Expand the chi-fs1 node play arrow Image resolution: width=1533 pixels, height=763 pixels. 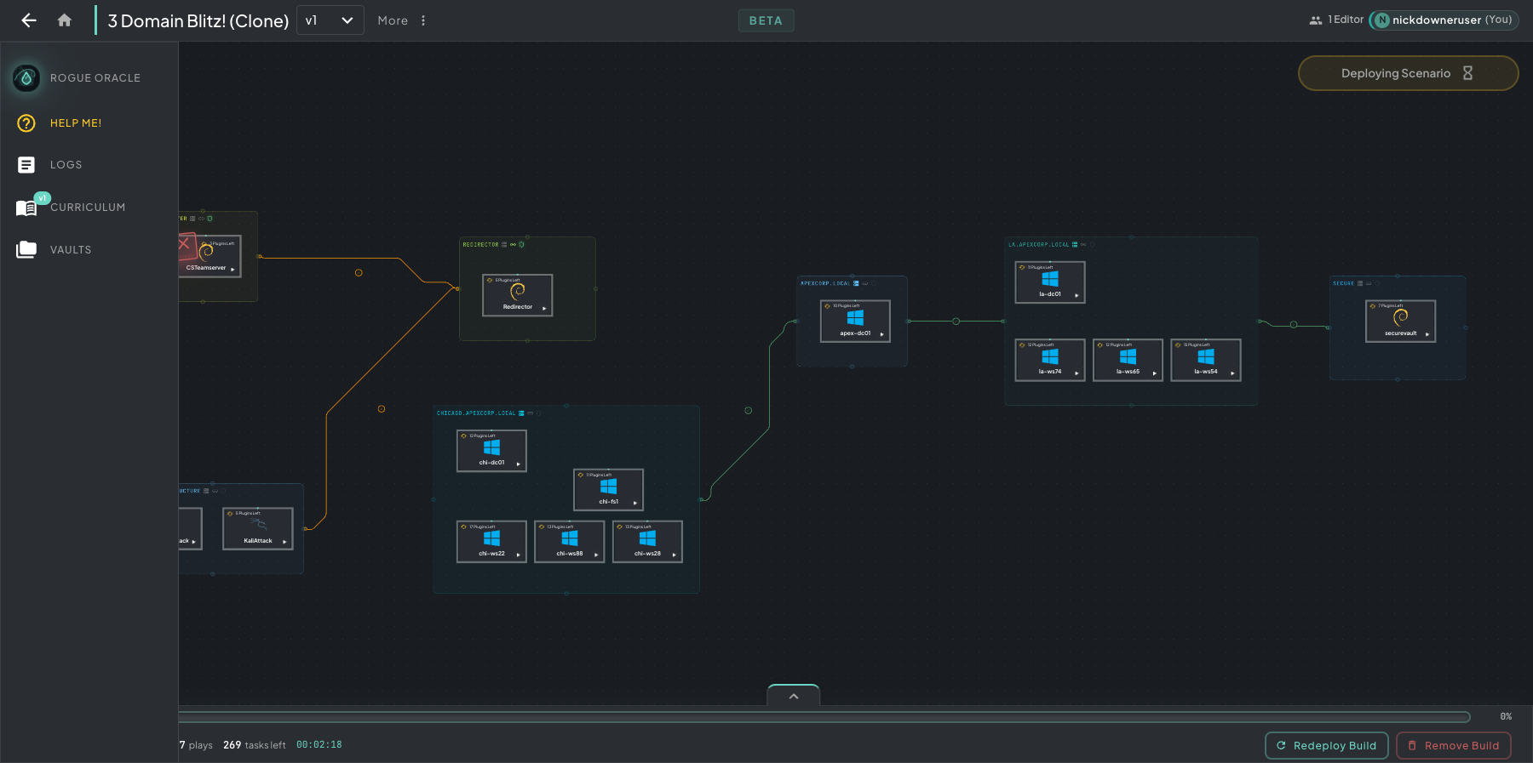pyautogui.click(x=634, y=504)
